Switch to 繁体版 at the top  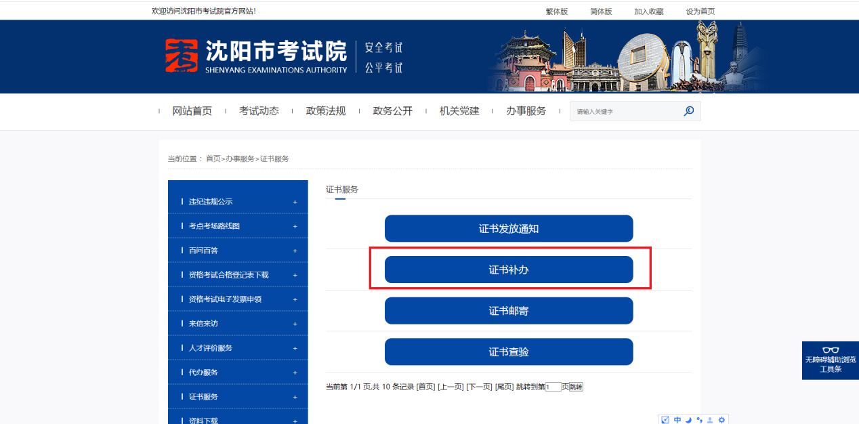click(x=557, y=12)
